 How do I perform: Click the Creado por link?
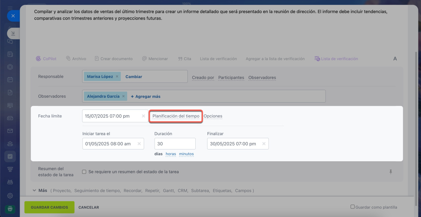[203, 78]
